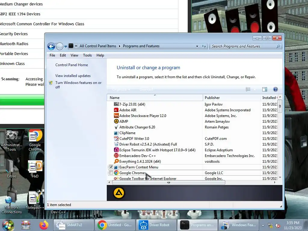Go to Control Panel Home
Image resolution: width=308 pixels, height=231 pixels.
(x=72, y=65)
